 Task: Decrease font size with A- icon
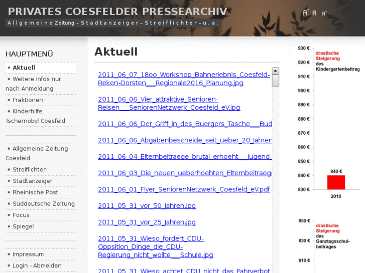[324, 13]
